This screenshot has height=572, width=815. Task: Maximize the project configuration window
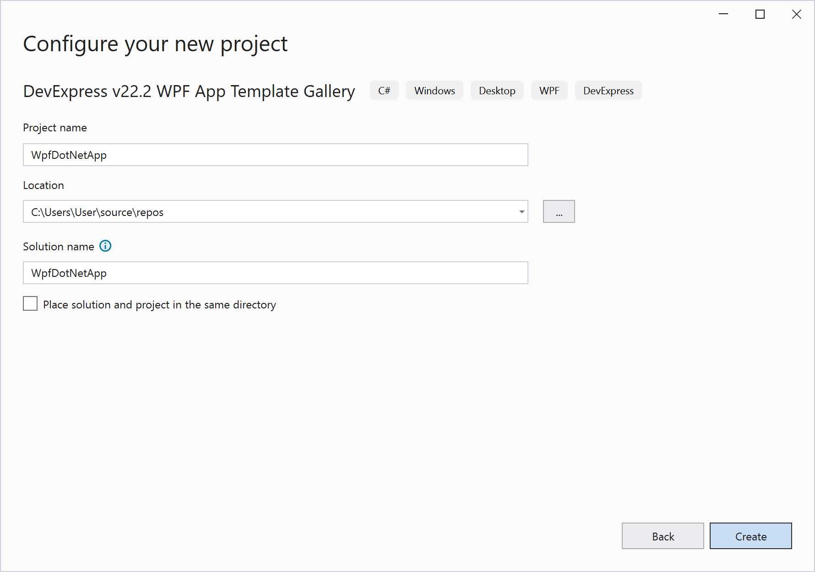760,14
